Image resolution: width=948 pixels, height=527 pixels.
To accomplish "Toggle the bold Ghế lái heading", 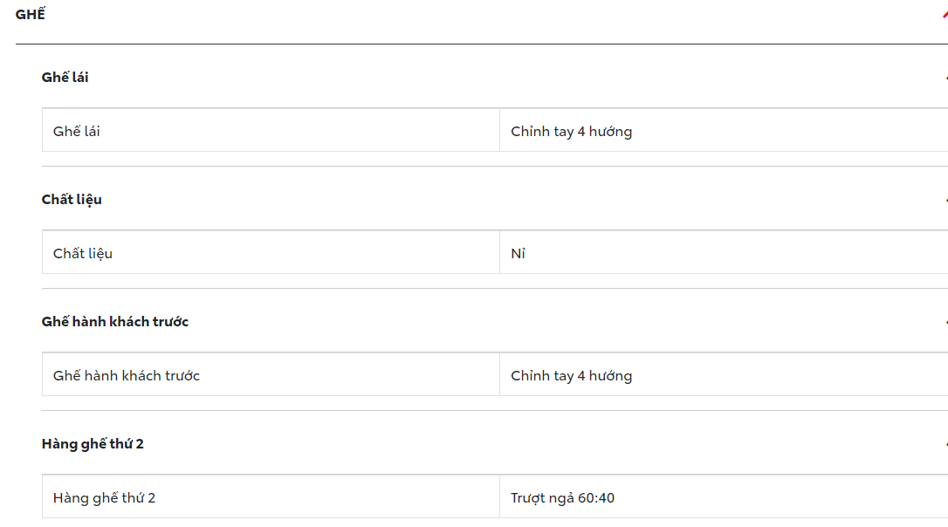I will pos(65,78).
